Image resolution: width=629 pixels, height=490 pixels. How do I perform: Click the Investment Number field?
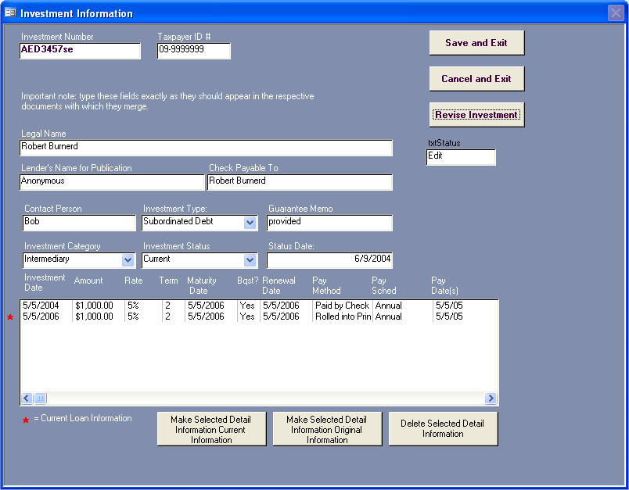80,51
